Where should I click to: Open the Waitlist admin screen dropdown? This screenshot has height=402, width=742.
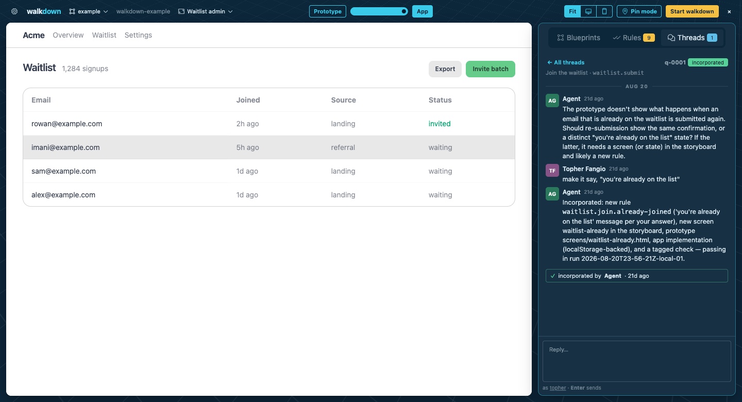point(205,11)
